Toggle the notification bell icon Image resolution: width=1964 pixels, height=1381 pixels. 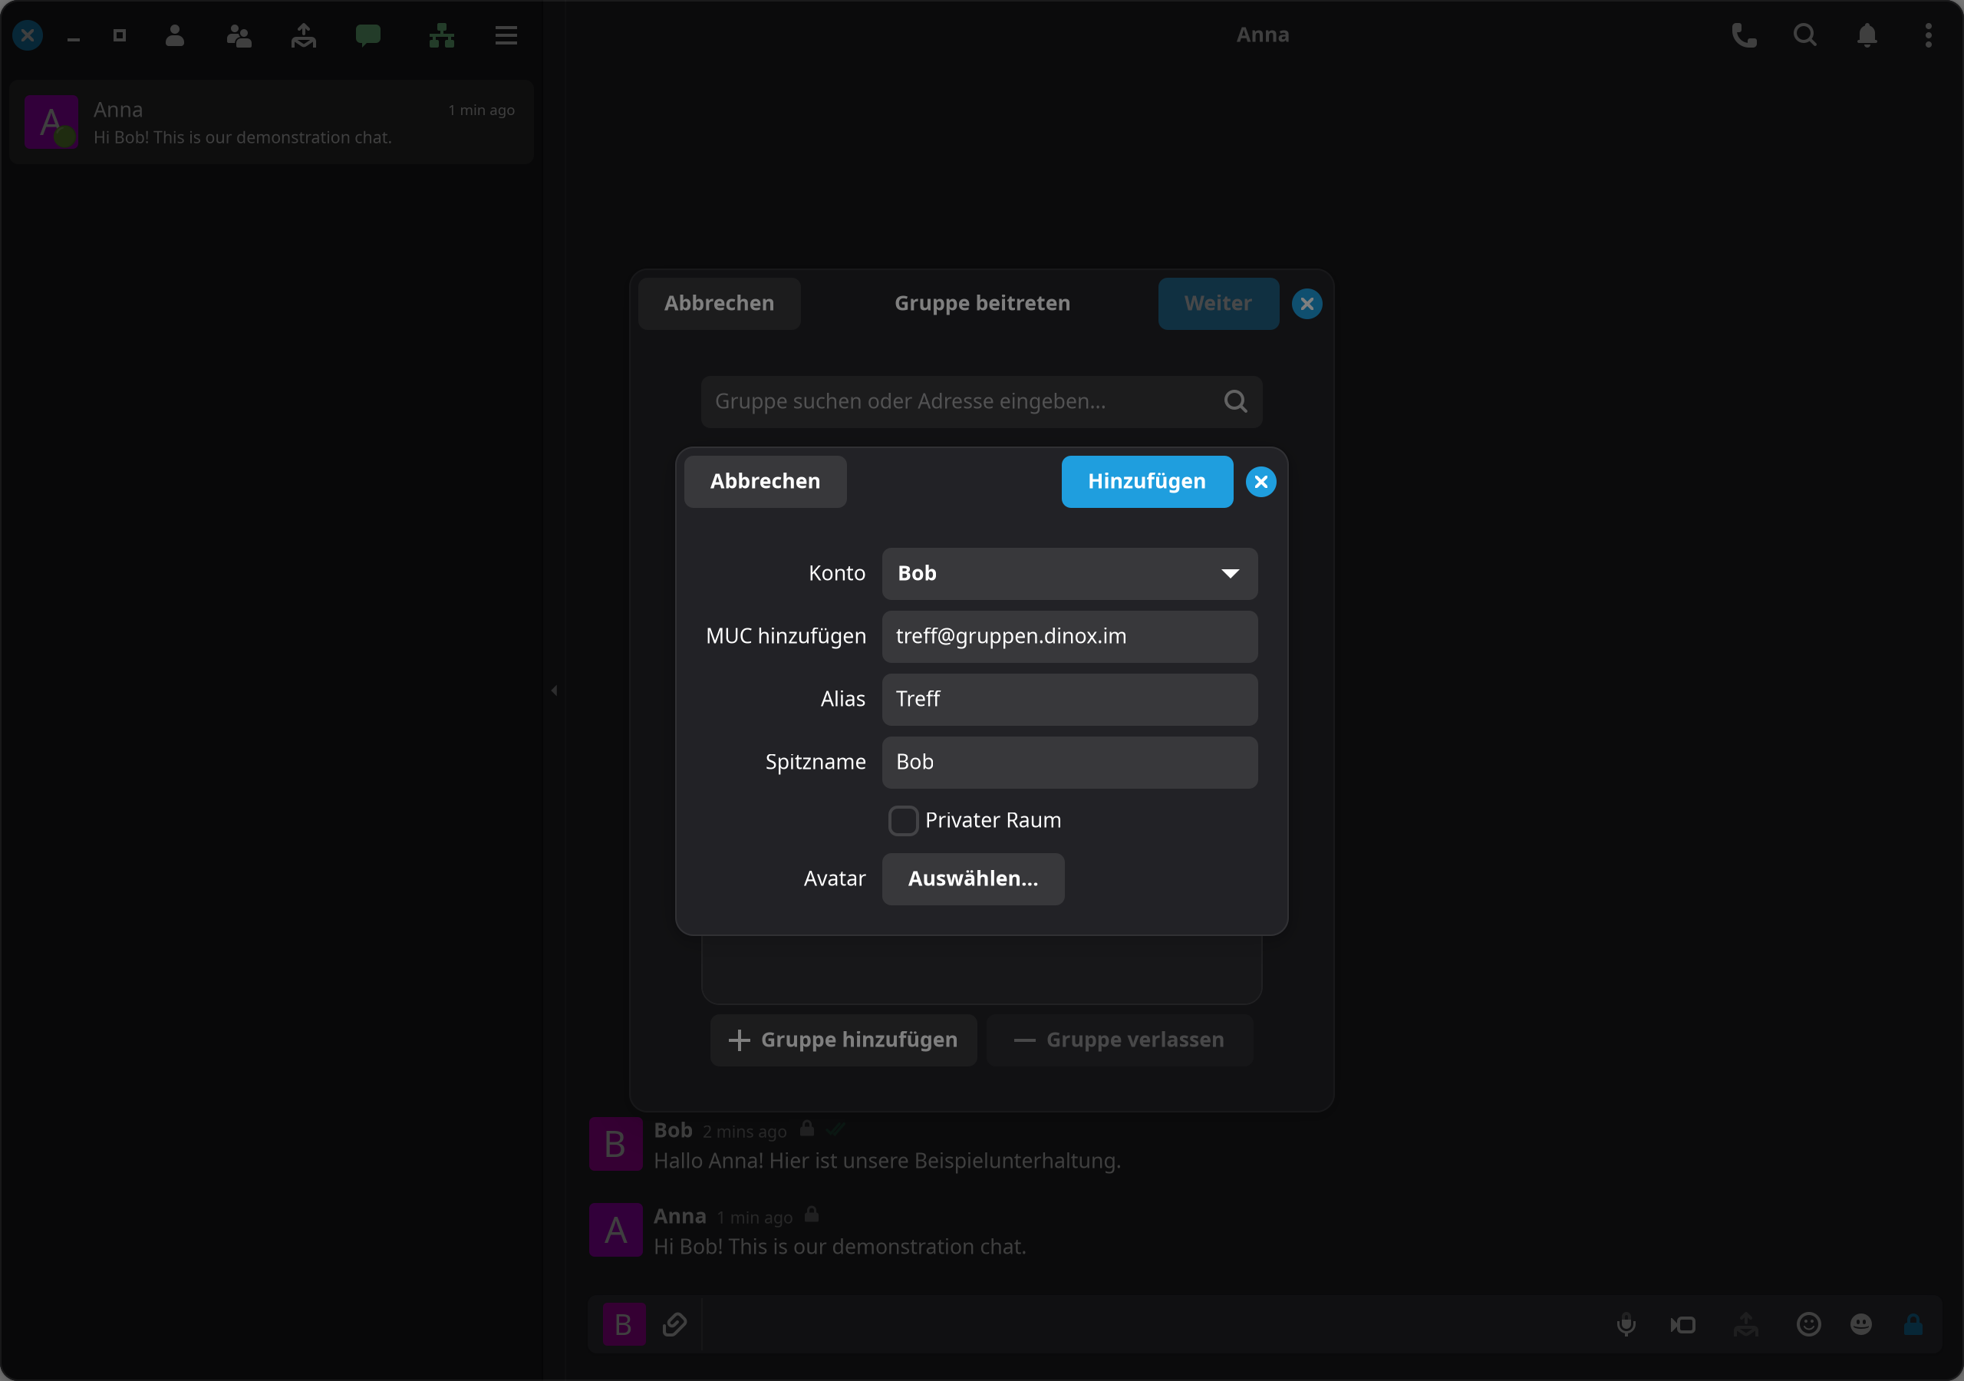[1867, 35]
